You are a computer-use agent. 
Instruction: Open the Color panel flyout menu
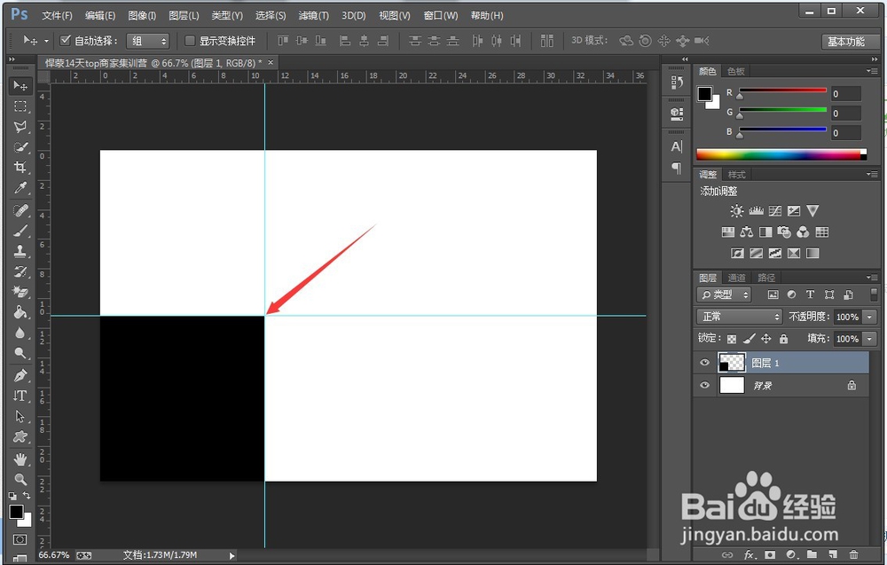(872, 71)
